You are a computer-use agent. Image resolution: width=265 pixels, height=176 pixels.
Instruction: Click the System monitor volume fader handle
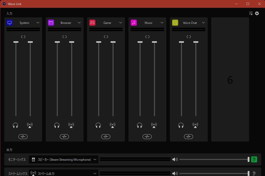tap(16, 42)
